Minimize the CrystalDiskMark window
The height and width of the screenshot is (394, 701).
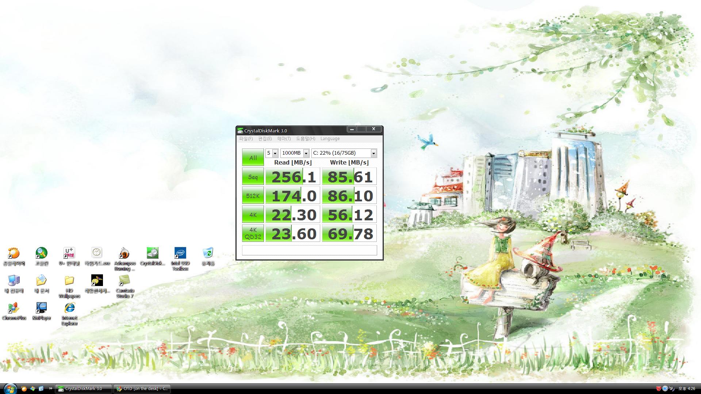point(352,129)
